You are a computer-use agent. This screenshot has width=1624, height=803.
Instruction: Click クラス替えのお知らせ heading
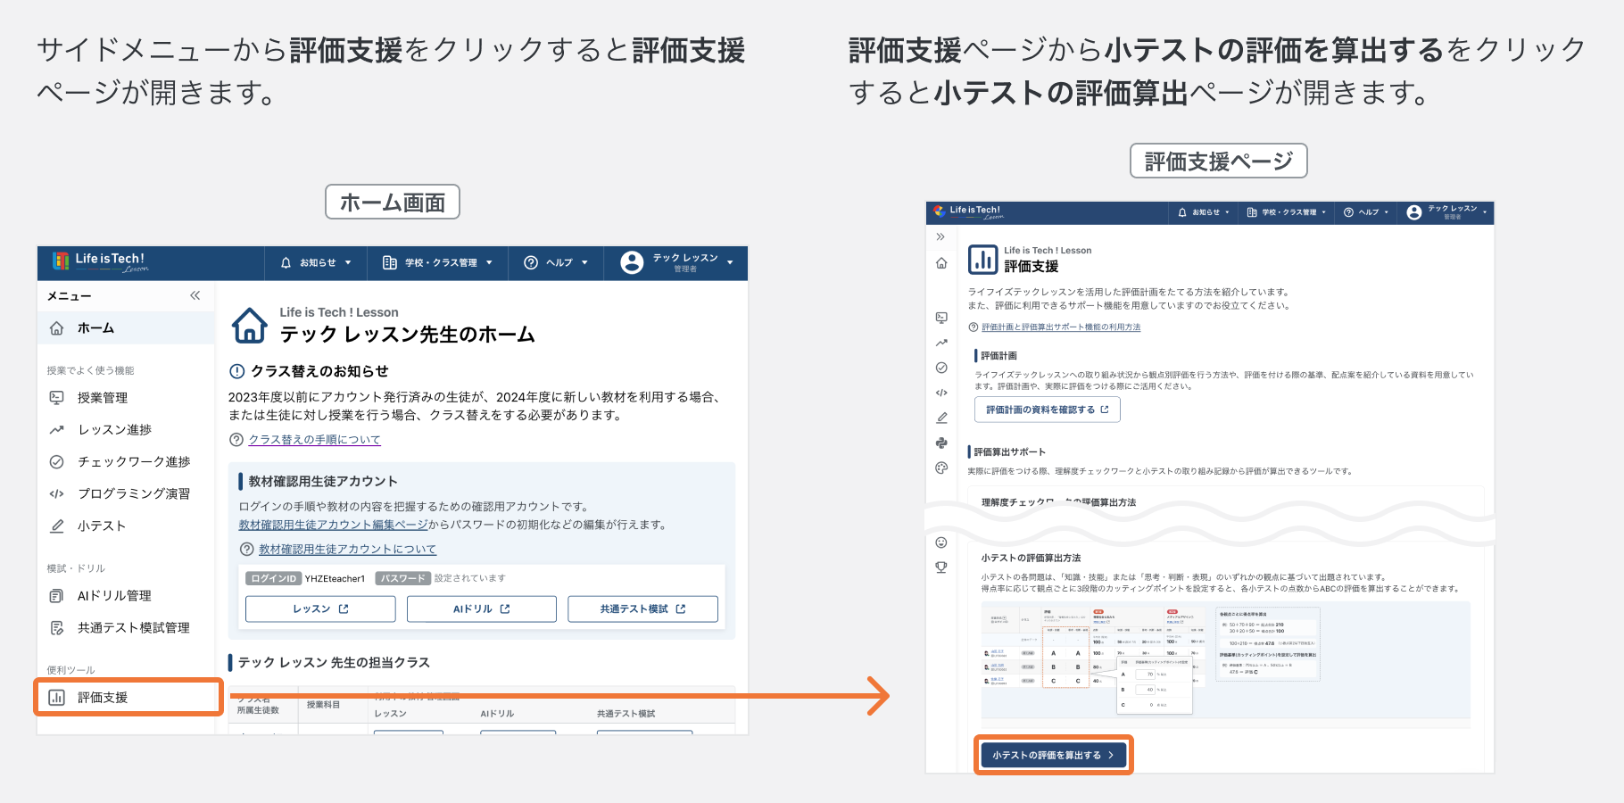click(x=319, y=371)
